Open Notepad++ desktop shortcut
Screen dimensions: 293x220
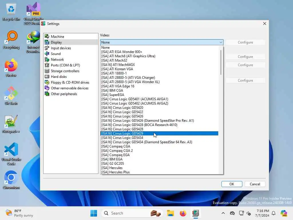11,124
